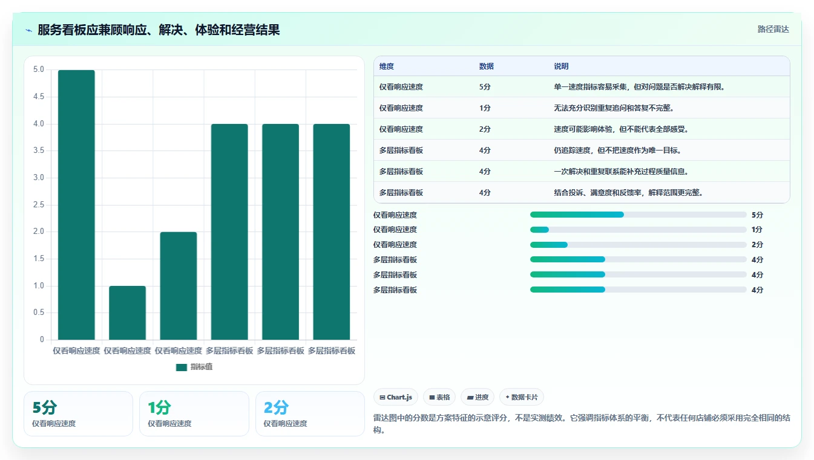Click the 1.5 y-axis label
814x460 pixels.
pos(38,259)
